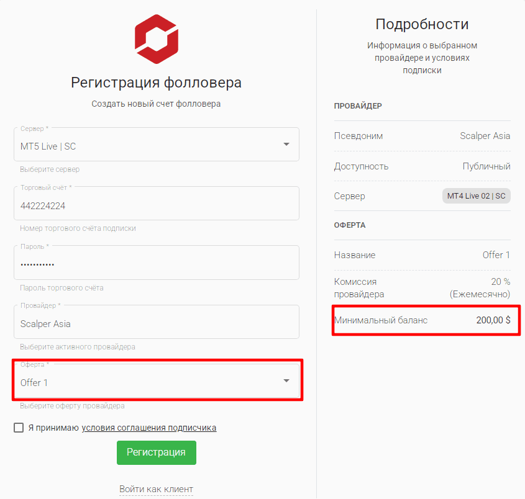This screenshot has height=499, width=525.
Task: Click the Торговый счёт field with 442224224
Action: 157,204
